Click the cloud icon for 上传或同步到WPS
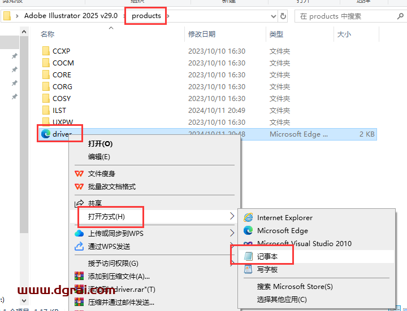This screenshot has width=407, height=311. pyautogui.click(x=79, y=234)
